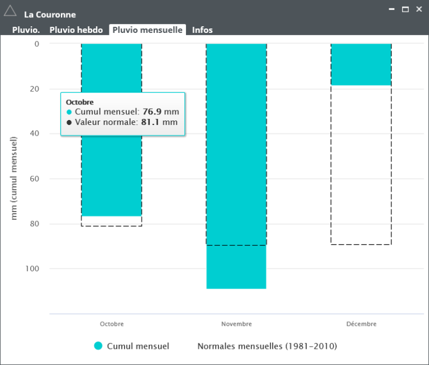Click the Novembre x-axis label
Screen dimensions: 429x365
(x=236, y=324)
